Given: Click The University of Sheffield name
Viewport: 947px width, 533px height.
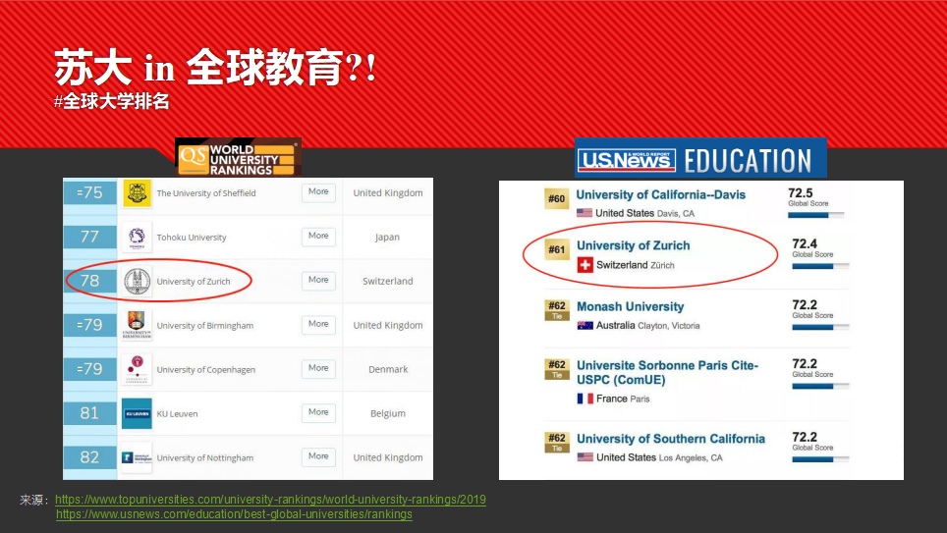Looking at the screenshot, I should tap(206, 193).
